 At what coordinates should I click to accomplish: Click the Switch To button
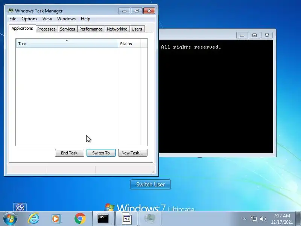click(101, 153)
